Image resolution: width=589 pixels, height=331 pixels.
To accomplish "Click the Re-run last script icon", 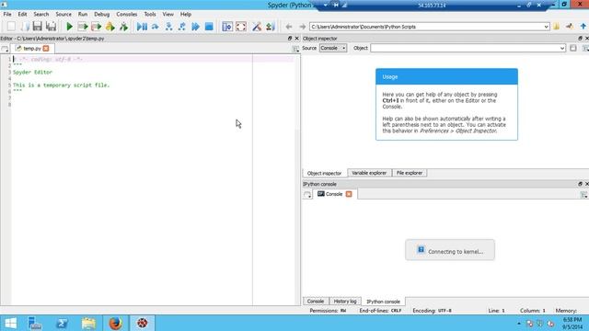I will [x=123, y=27].
